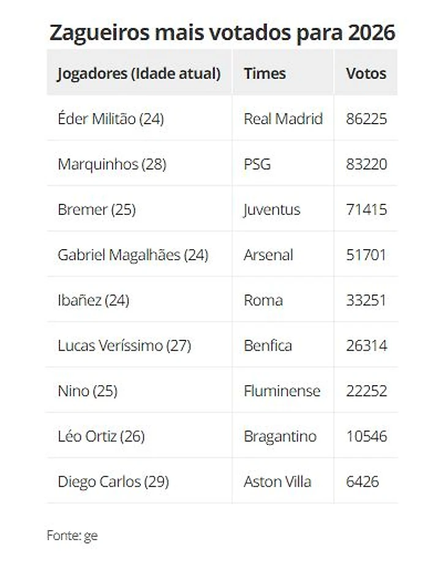This screenshot has height=565, width=447.
Task: Click the 'Zagueiros mais votados para 2026' title
Action: coord(222,32)
